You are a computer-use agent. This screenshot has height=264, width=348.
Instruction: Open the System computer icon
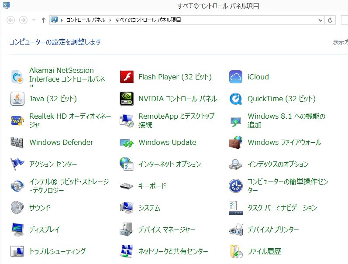127,207
